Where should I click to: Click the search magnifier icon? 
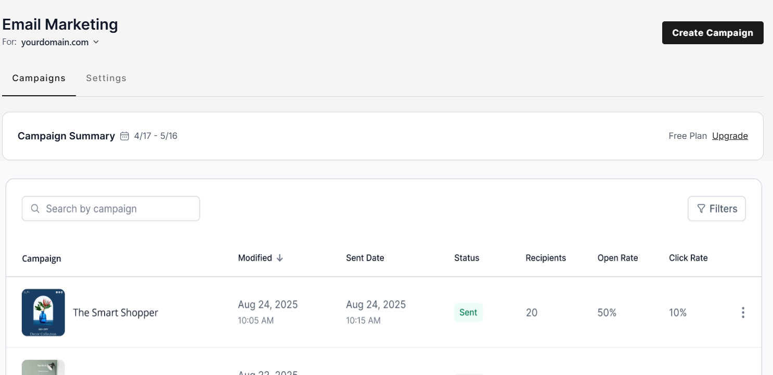coord(35,209)
